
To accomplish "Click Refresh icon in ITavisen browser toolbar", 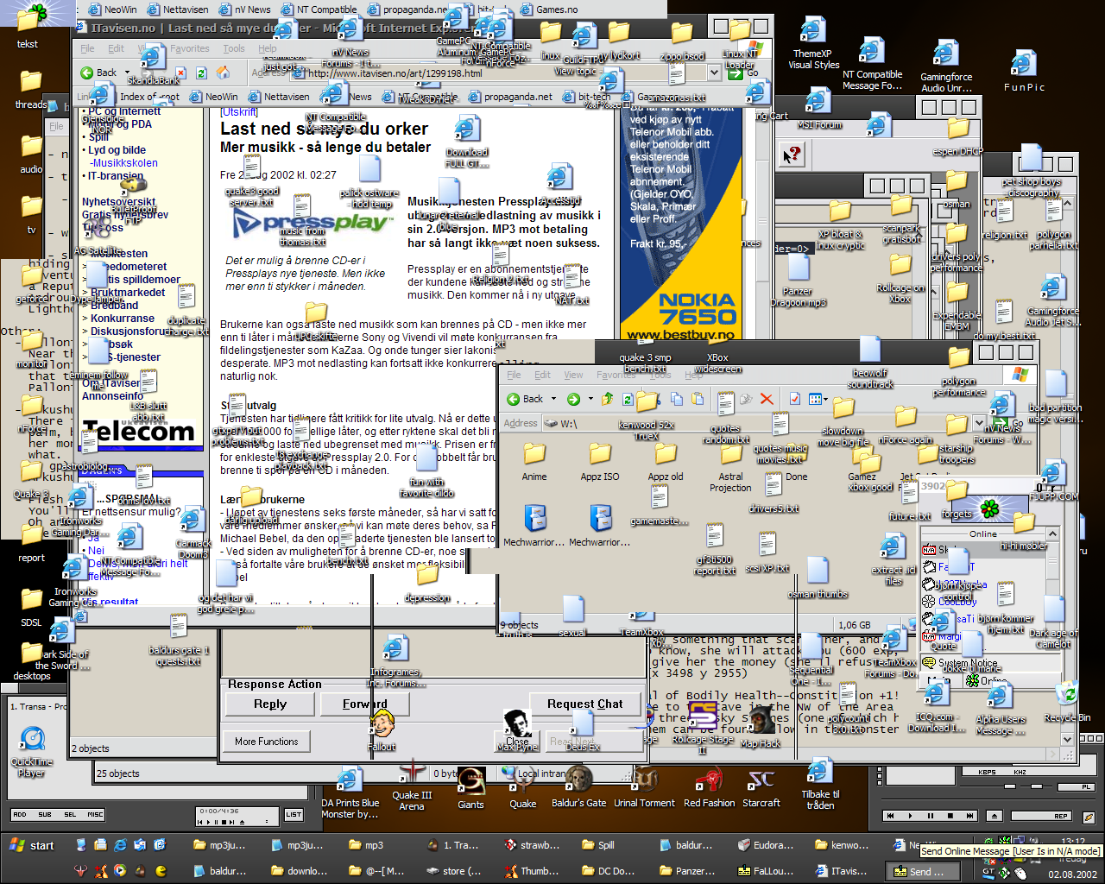I will point(201,73).
